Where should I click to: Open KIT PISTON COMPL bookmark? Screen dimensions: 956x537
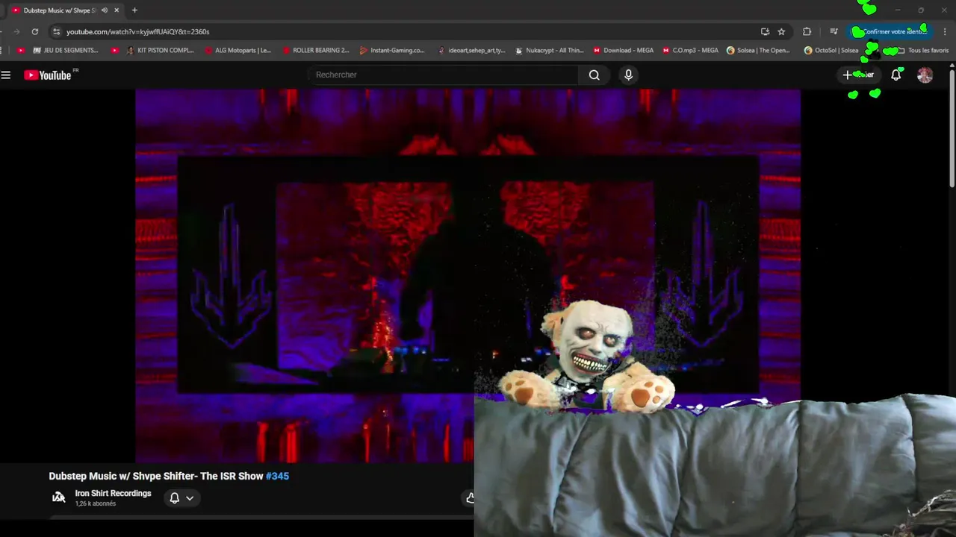pos(160,51)
